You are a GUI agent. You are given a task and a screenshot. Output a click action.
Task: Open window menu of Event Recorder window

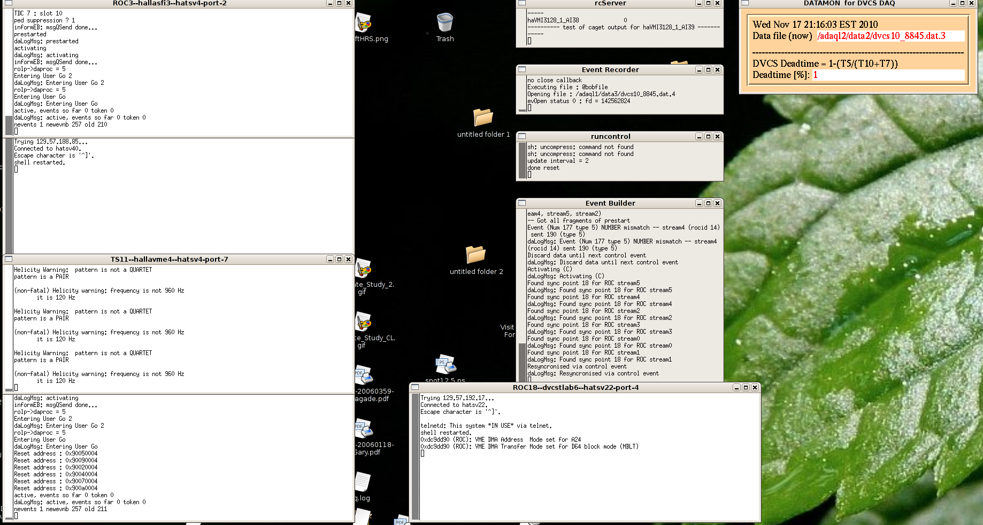tap(522, 69)
